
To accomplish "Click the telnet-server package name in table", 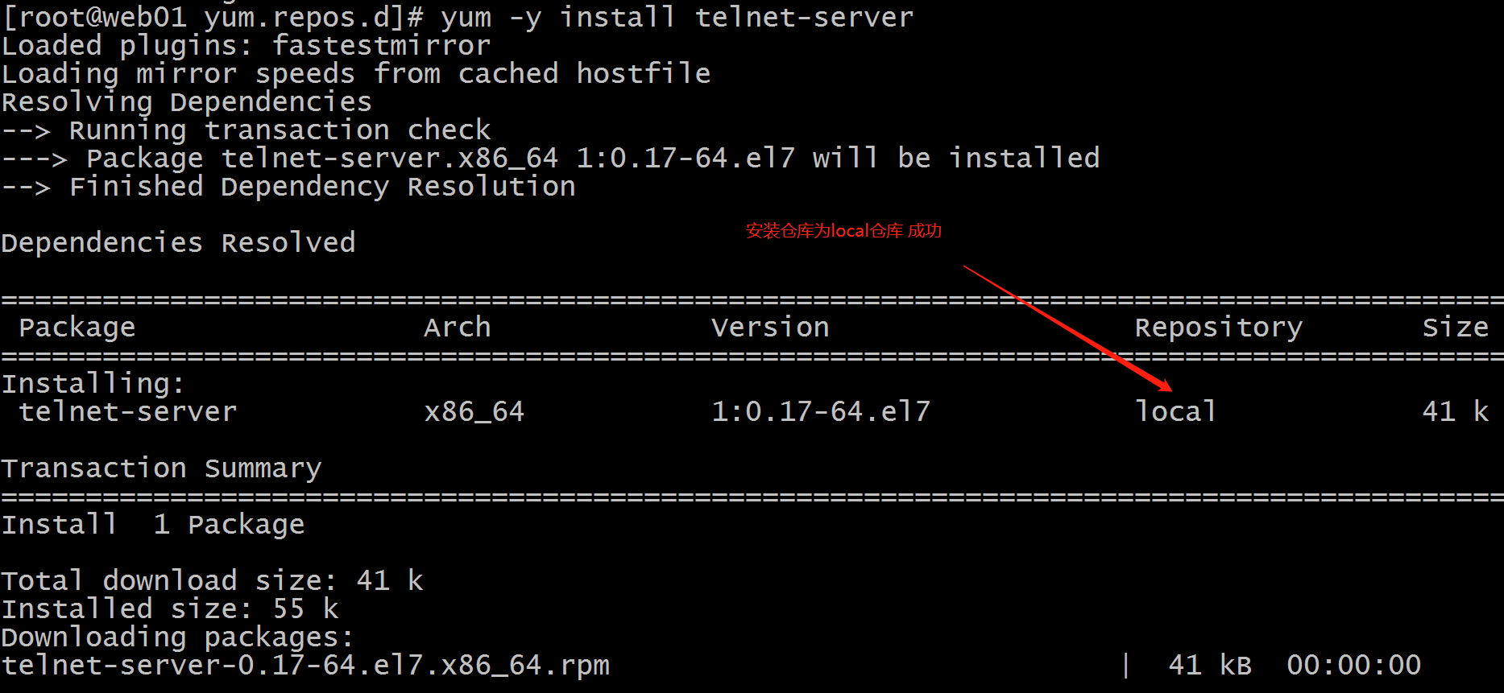I will pyautogui.click(x=128, y=411).
